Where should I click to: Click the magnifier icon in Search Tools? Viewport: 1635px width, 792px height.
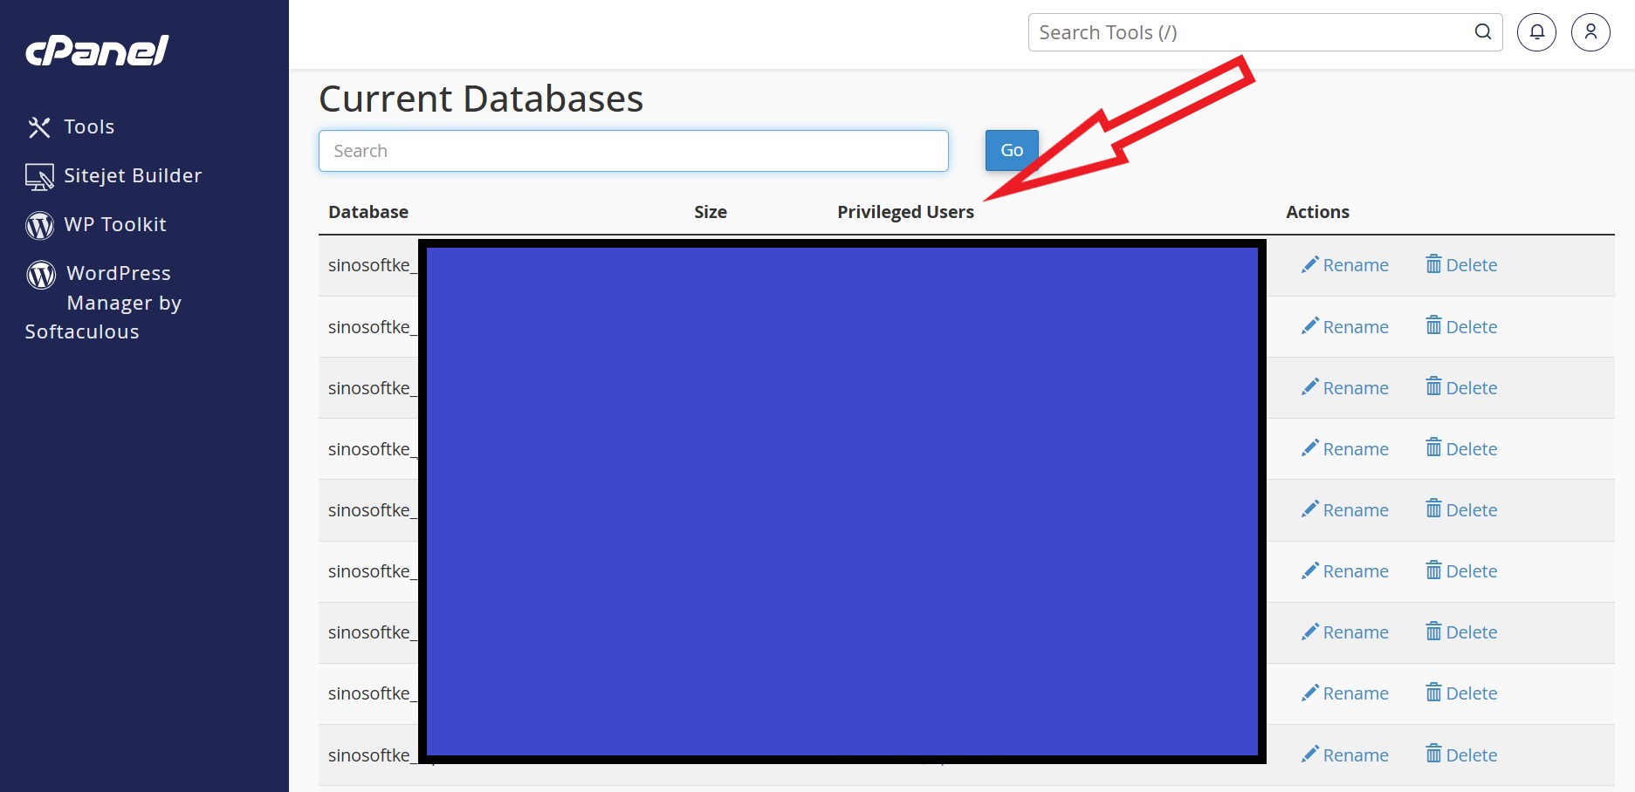[x=1482, y=32]
